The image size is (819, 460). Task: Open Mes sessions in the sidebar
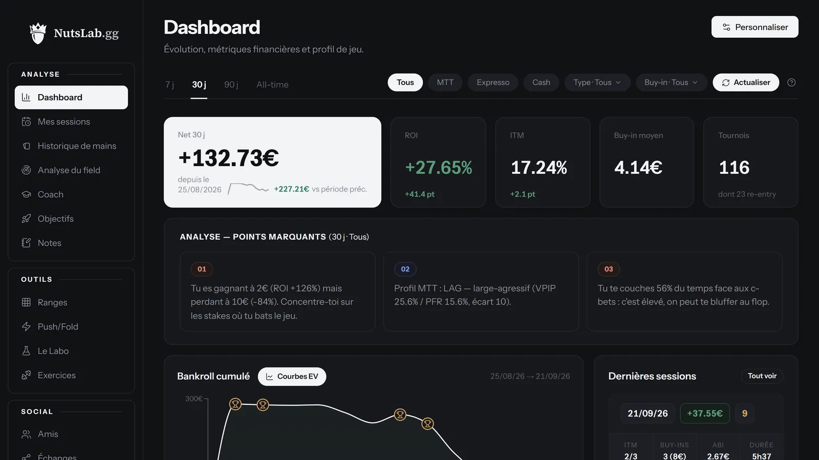click(71, 122)
